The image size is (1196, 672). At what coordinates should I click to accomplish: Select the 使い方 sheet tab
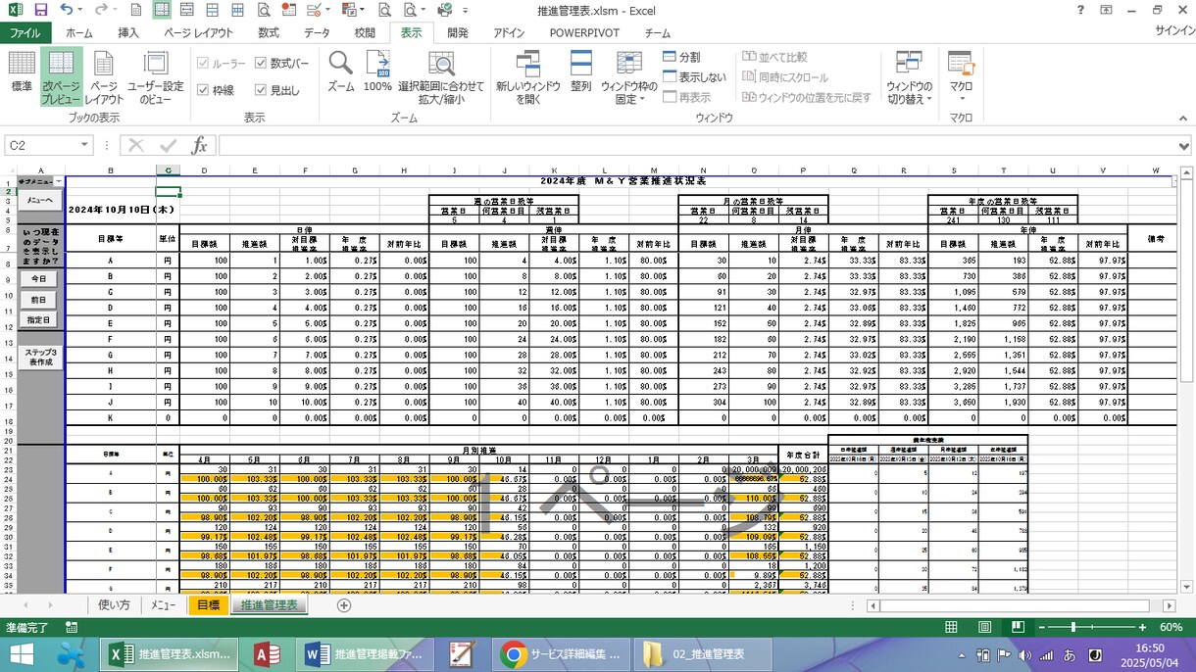(114, 605)
